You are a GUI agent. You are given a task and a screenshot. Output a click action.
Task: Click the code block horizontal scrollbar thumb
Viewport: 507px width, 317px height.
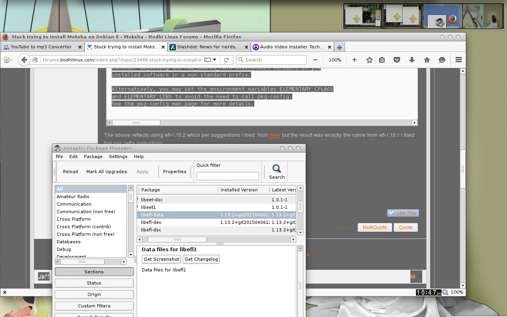point(136,123)
